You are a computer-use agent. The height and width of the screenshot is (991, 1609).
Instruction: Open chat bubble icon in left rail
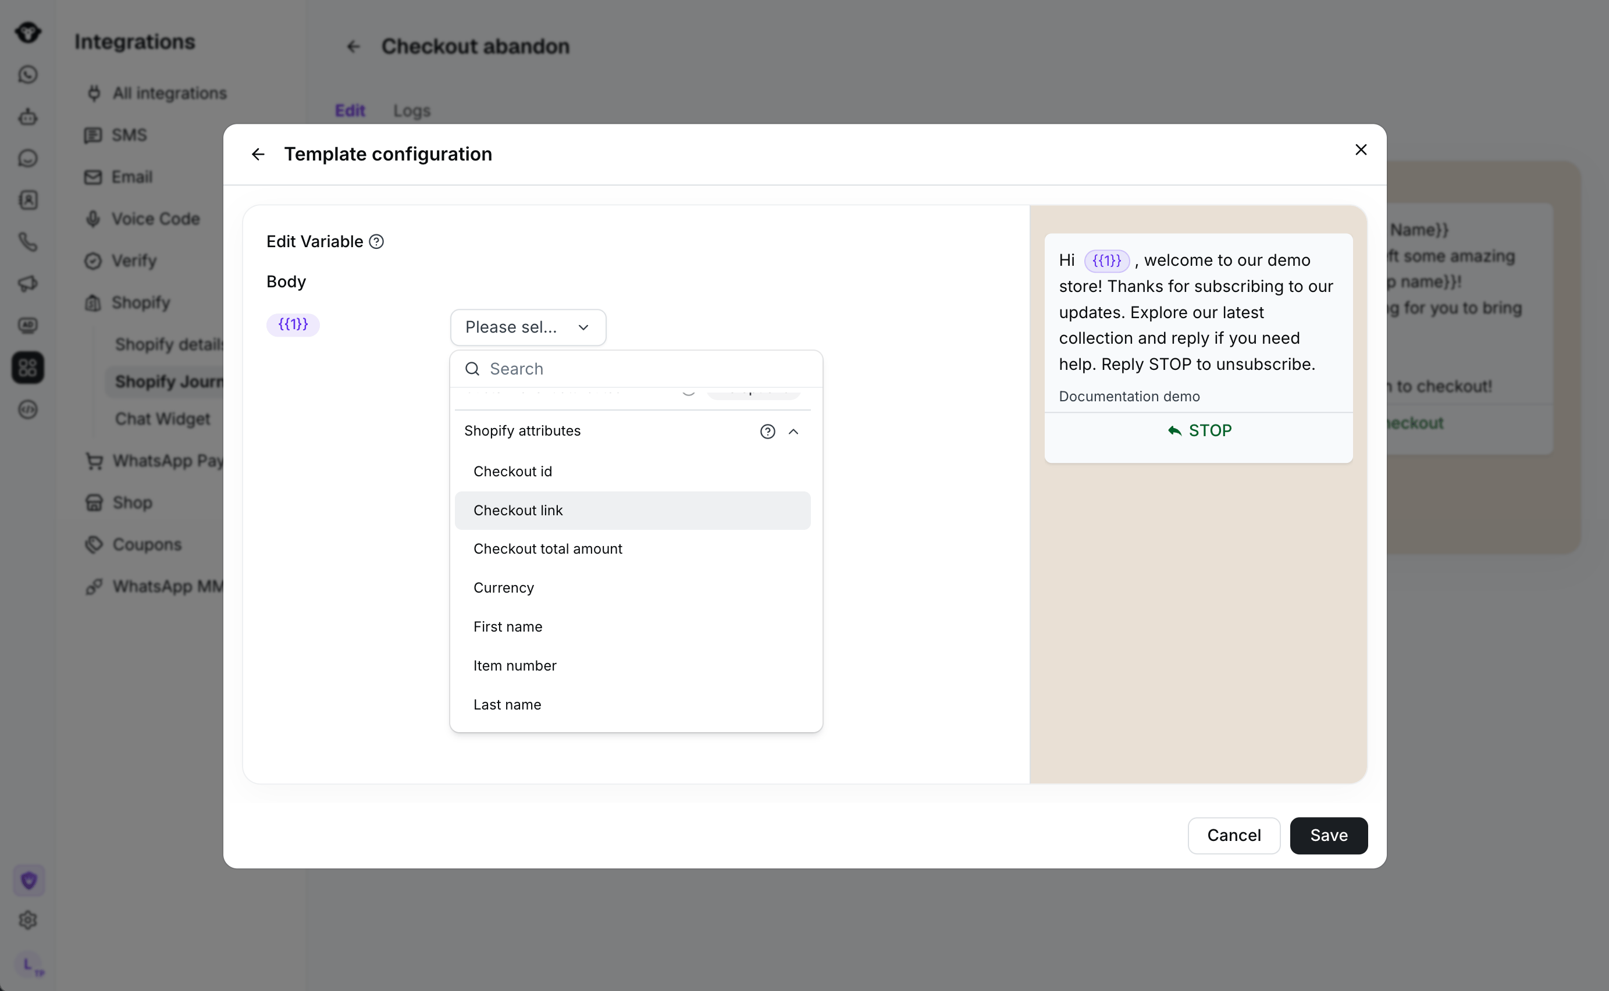tap(27, 159)
